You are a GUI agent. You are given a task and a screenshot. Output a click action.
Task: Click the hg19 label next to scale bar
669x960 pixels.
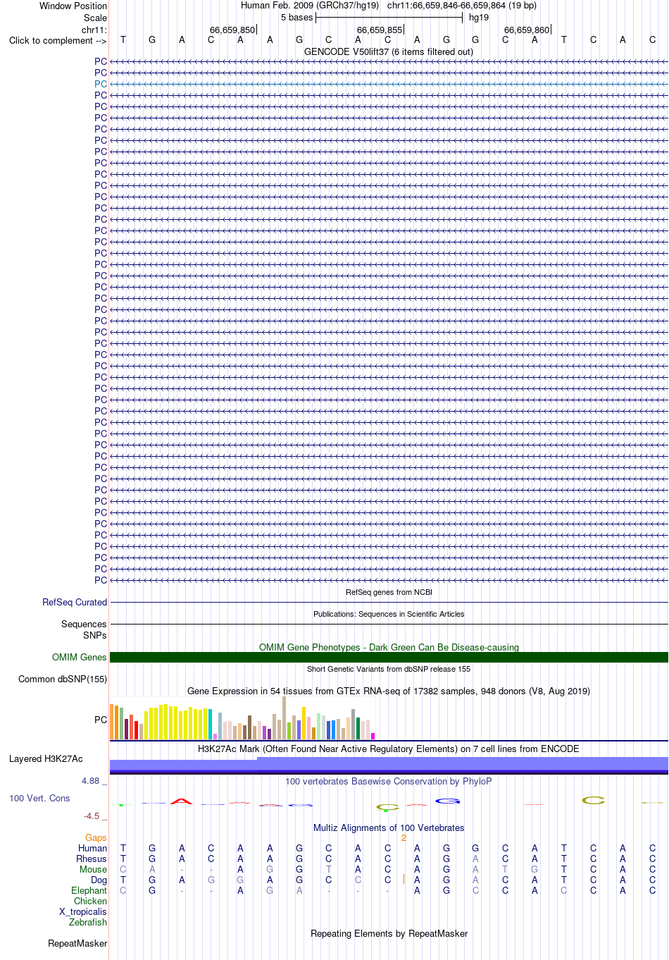479,18
